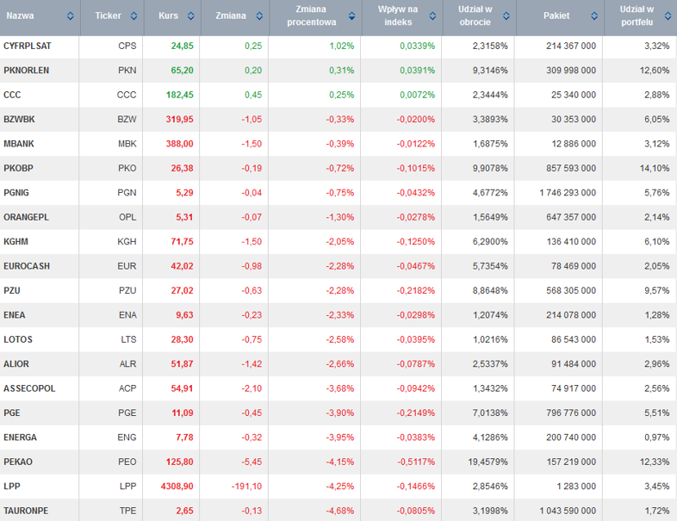The height and width of the screenshot is (521, 677).
Task: Click the Zmiana column sort arrows
Action: (259, 16)
